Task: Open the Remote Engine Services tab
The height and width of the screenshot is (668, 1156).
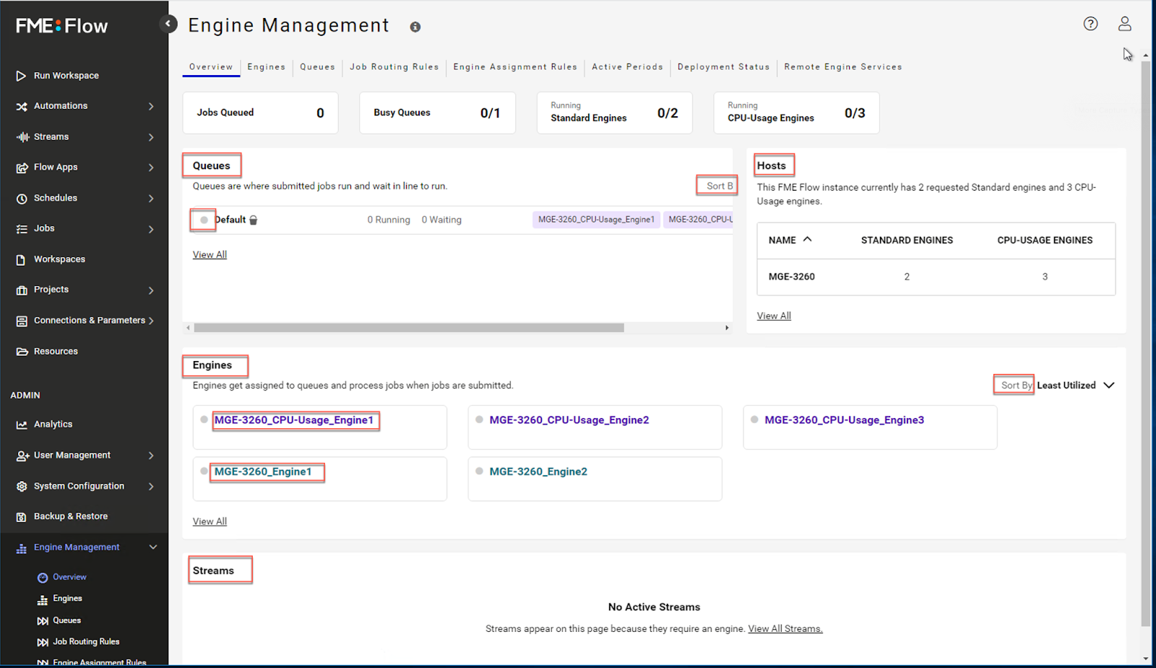Action: (x=843, y=67)
